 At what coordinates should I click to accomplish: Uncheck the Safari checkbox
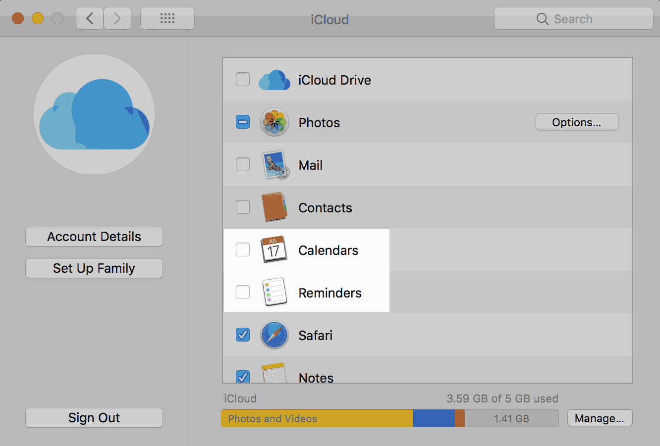pyautogui.click(x=243, y=335)
